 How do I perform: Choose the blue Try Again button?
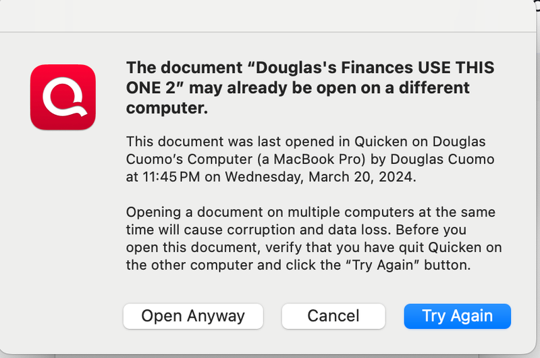click(x=457, y=315)
